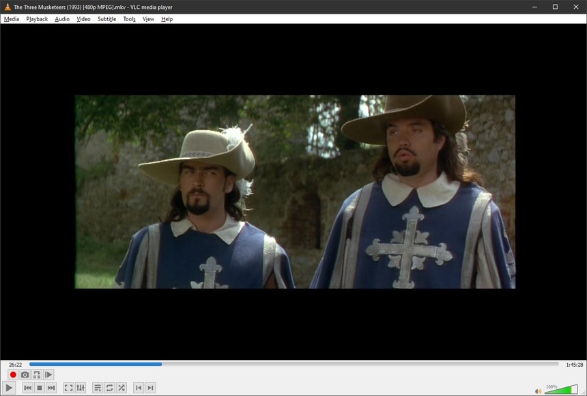The height and width of the screenshot is (396, 587).
Task: Advance frame by frame
Action: tap(48, 374)
